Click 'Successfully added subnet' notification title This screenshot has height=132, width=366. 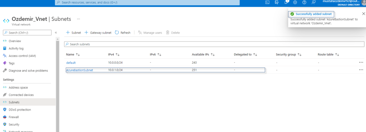pyautogui.click(x=313, y=14)
